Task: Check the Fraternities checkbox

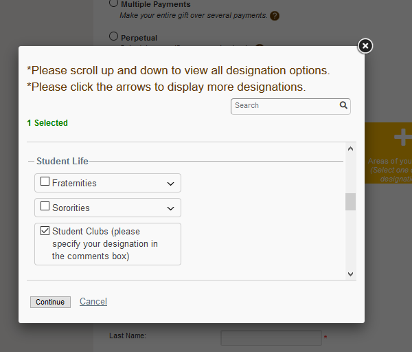Action: point(45,181)
